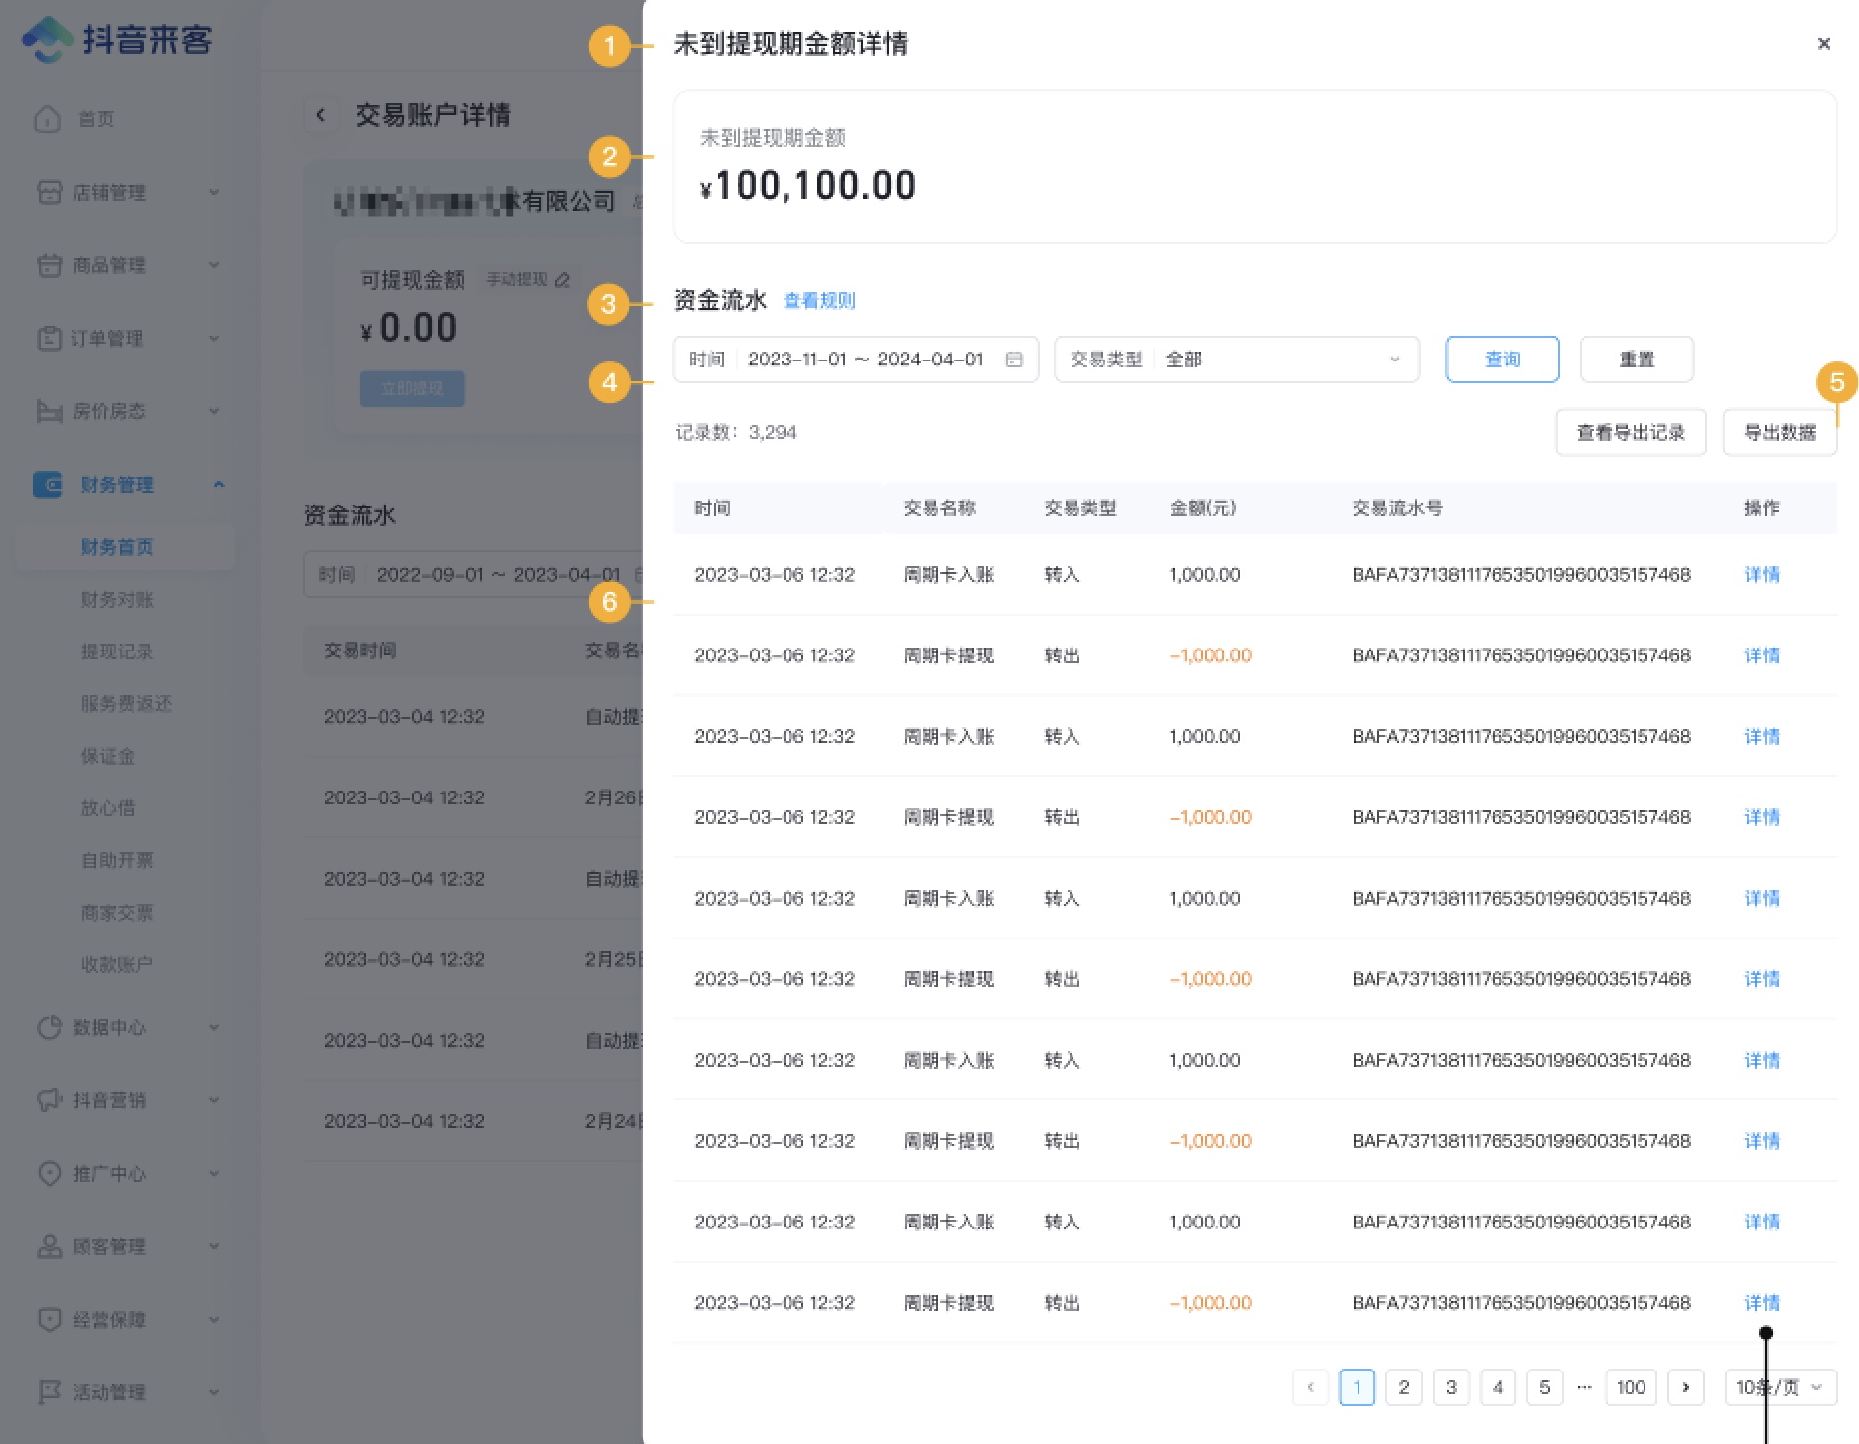Click the 推广中心 icon in sidebar
1859x1444 pixels.
pos(49,1173)
